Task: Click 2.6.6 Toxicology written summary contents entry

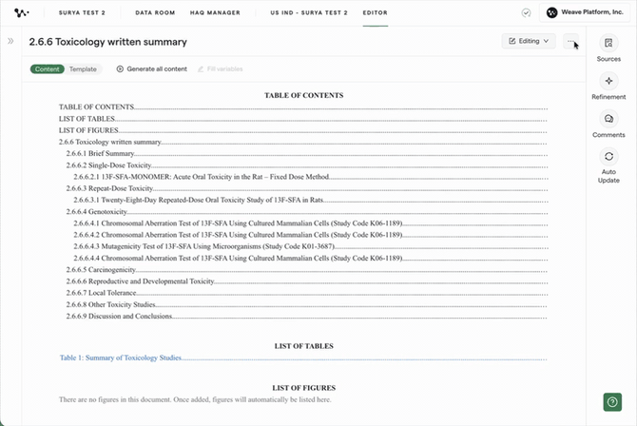Action: 303,143
